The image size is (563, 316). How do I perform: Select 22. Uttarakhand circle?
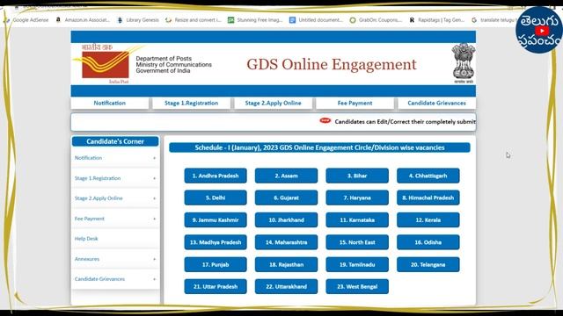click(286, 287)
